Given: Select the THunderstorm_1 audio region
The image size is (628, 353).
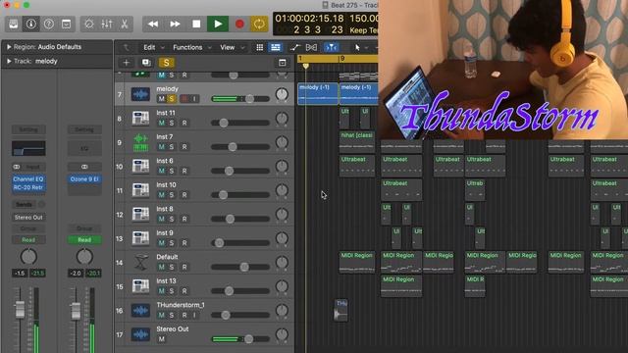Looking at the screenshot, I should tap(340, 310).
